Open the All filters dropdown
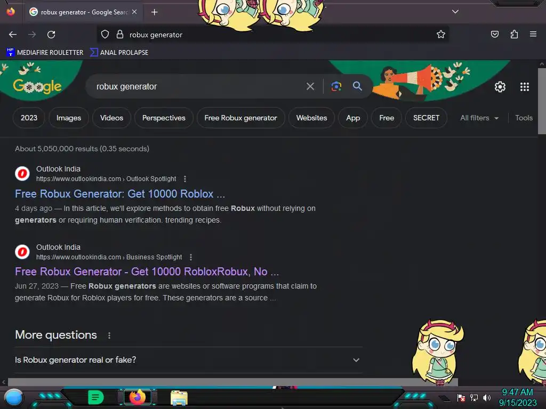The width and height of the screenshot is (546, 409). 479,118
